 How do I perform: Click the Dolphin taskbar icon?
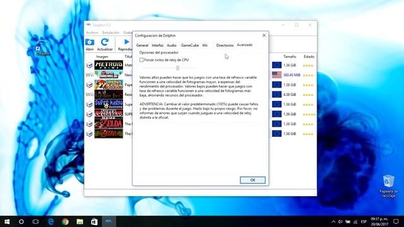(109, 221)
